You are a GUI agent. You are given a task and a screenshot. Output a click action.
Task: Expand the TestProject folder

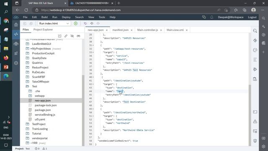point(27,124)
